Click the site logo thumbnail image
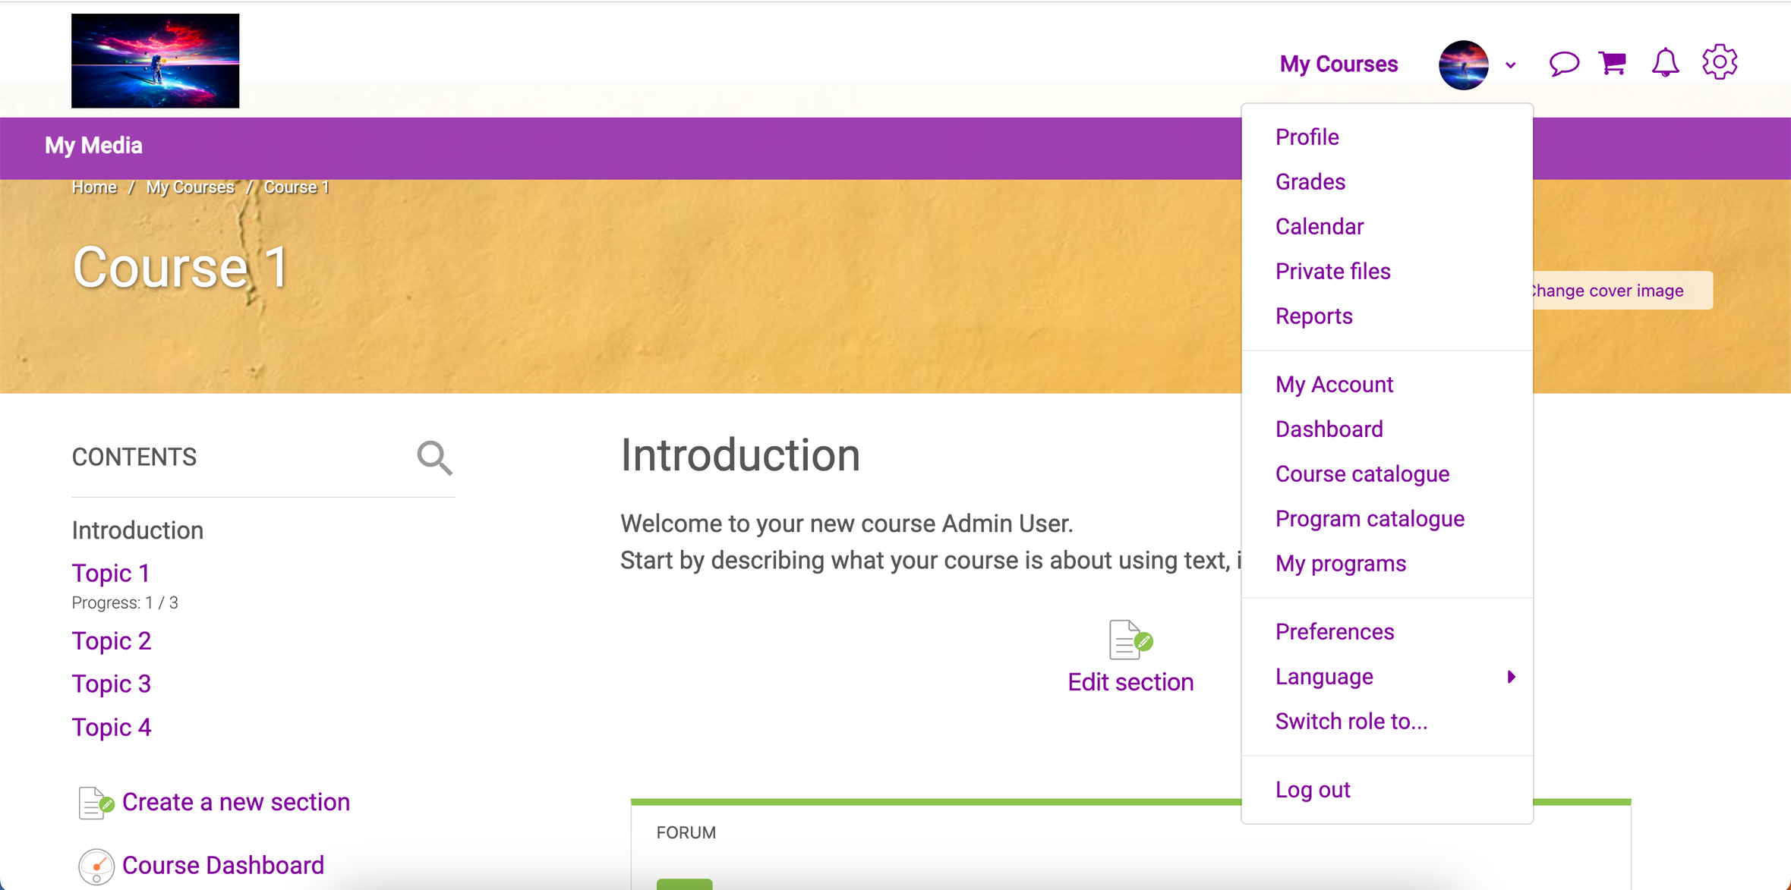This screenshot has height=890, width=1791. point(155,61)
